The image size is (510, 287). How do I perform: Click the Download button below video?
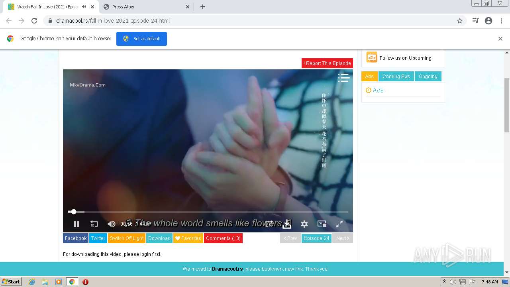159,238
